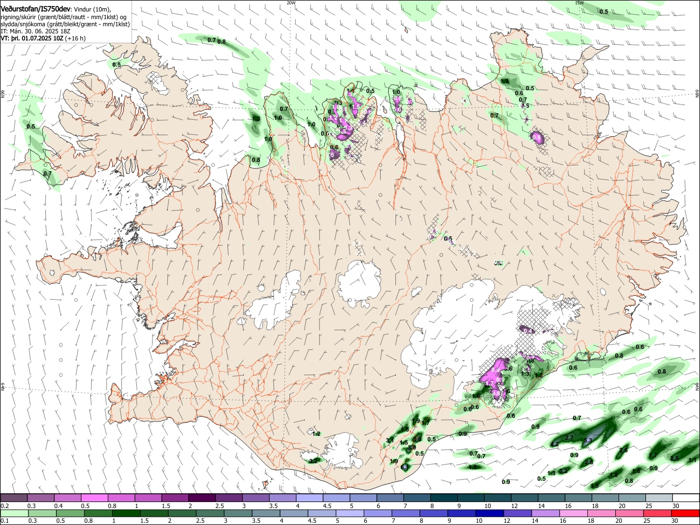The height and width of the screenshot is (525, 700).
Task: Pick the darkest green swatch starting at 1, lower scale
Action: pyautogui.click(x=126, y=513)
